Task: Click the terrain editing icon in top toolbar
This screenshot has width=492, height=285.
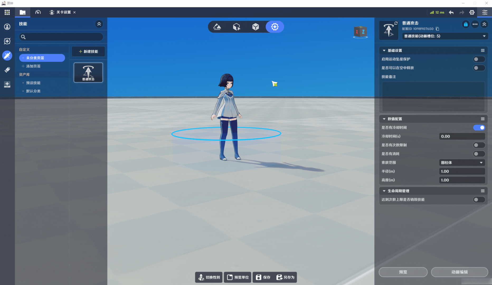Action: pos(217,27)
